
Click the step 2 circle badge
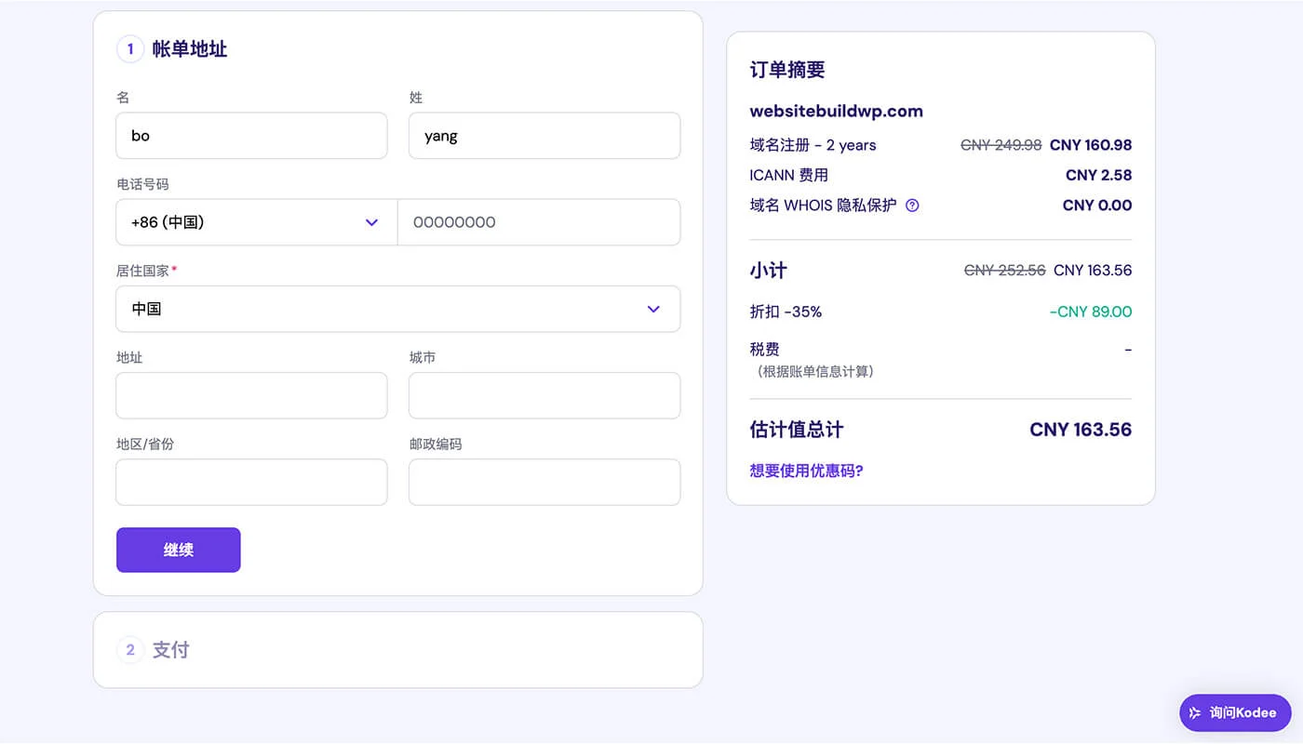130,649
